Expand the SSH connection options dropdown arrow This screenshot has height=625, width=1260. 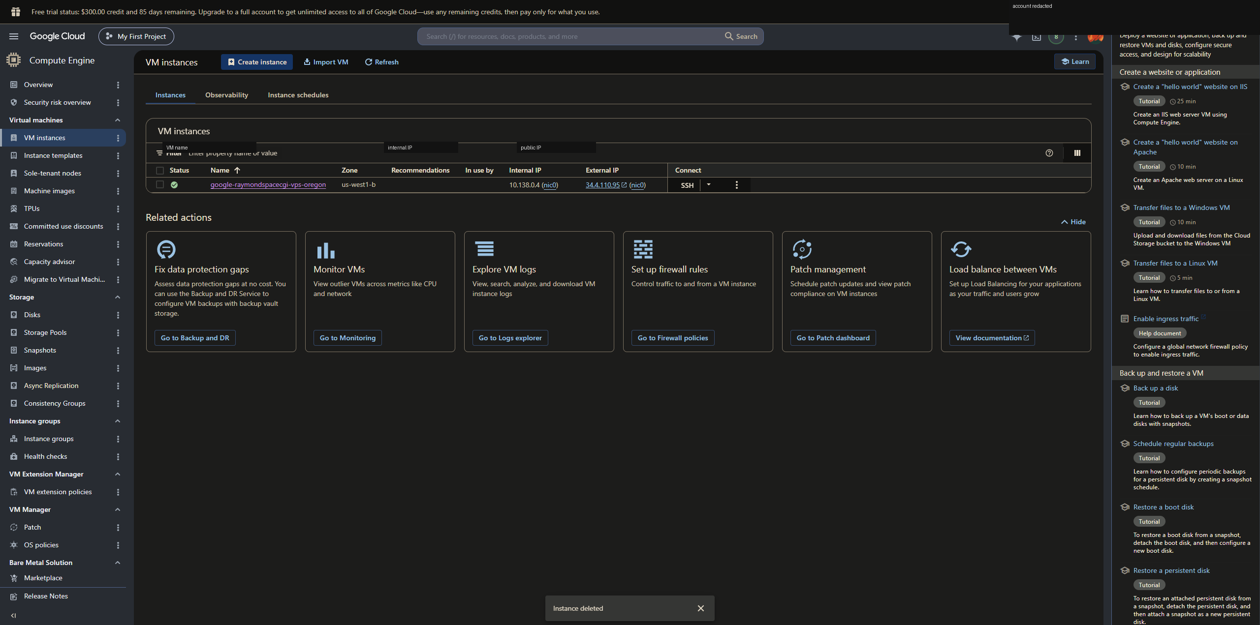point(709,185)
